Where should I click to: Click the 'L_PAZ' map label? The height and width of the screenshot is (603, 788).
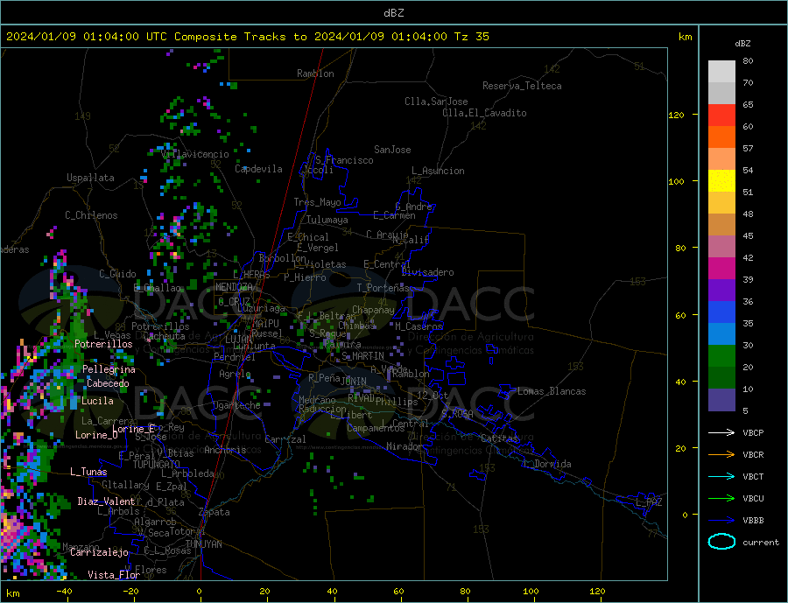[x=650, y=502]
